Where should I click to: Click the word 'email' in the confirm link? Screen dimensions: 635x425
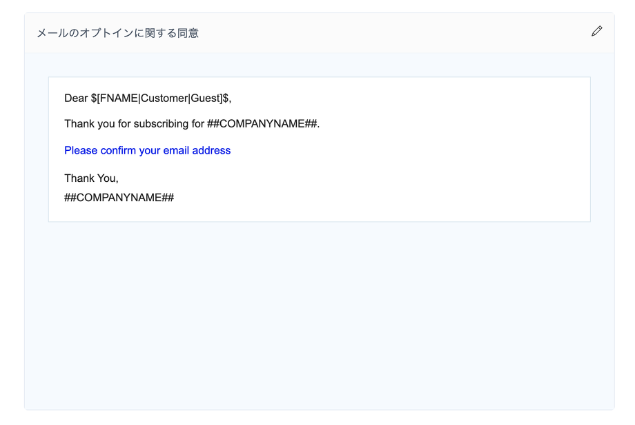176,150
